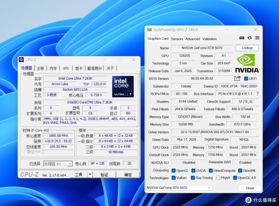Open the 显卡 tab in CPU-Z
This screenshot has height=206, width=279.
79,68
